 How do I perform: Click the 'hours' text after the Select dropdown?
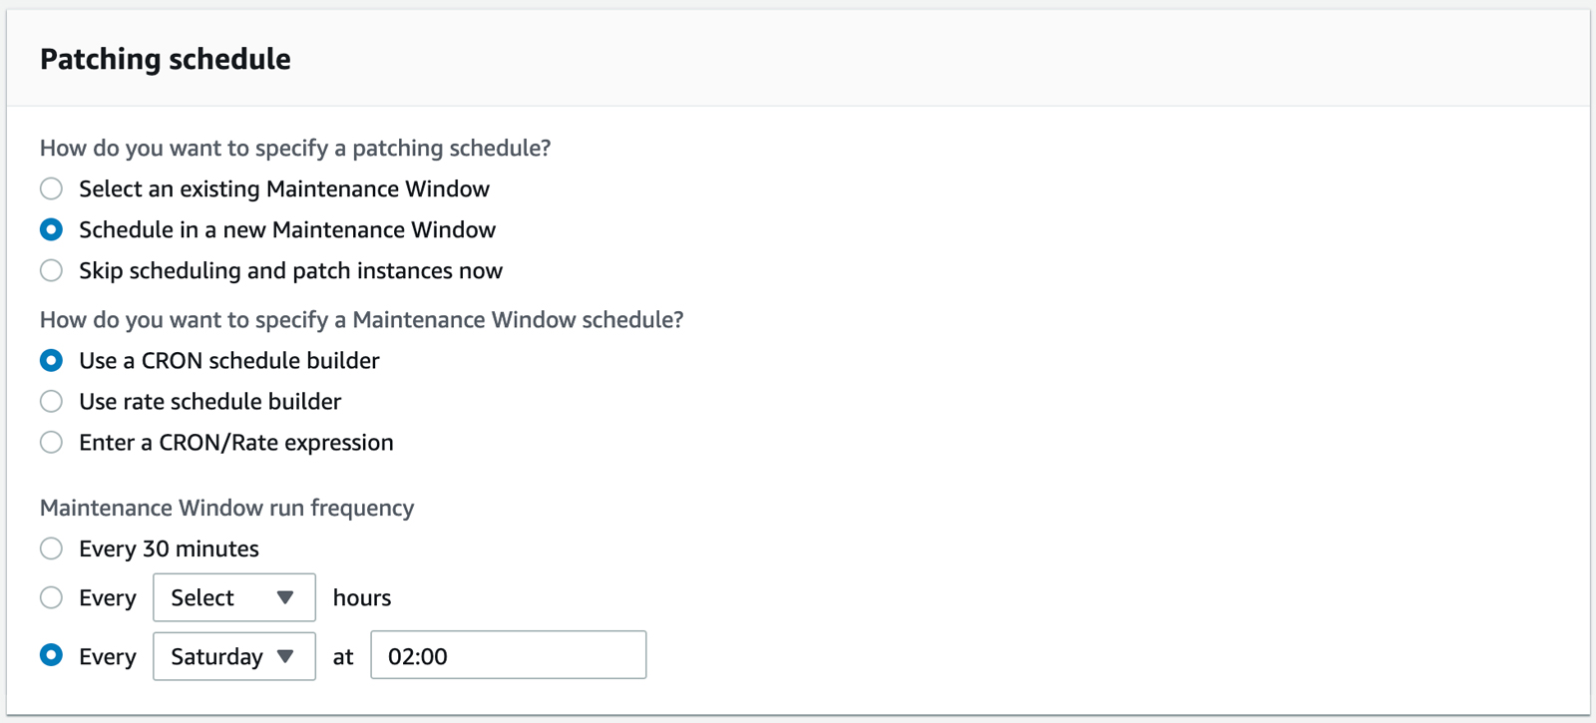[362, 597]
